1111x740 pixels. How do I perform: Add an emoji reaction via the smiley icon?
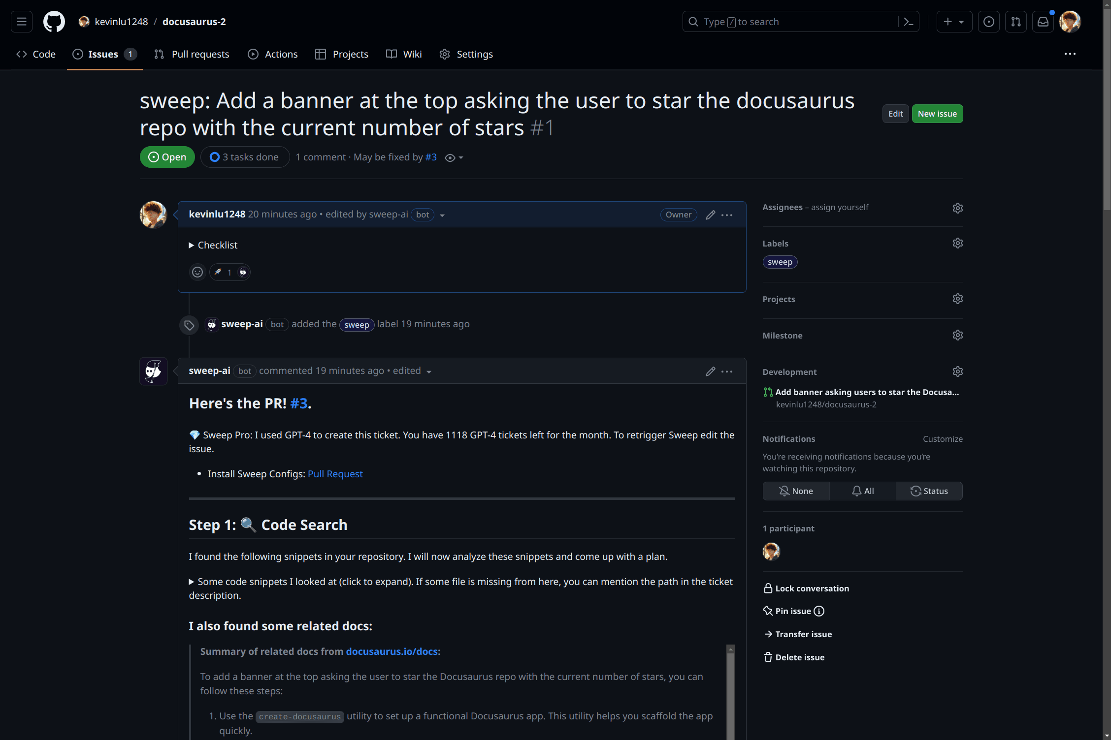[x=197, y=272]
